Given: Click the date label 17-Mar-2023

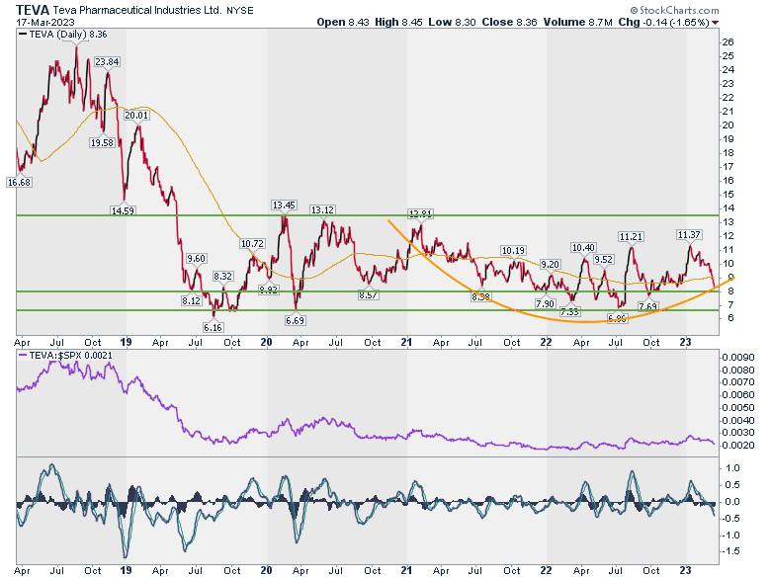Looking at the screenshot, I should [45, 22].
